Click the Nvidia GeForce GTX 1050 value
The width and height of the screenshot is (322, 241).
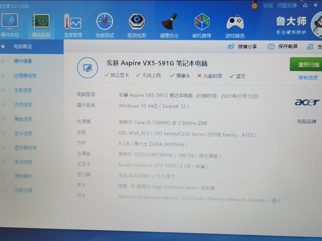tap(163, 166)
